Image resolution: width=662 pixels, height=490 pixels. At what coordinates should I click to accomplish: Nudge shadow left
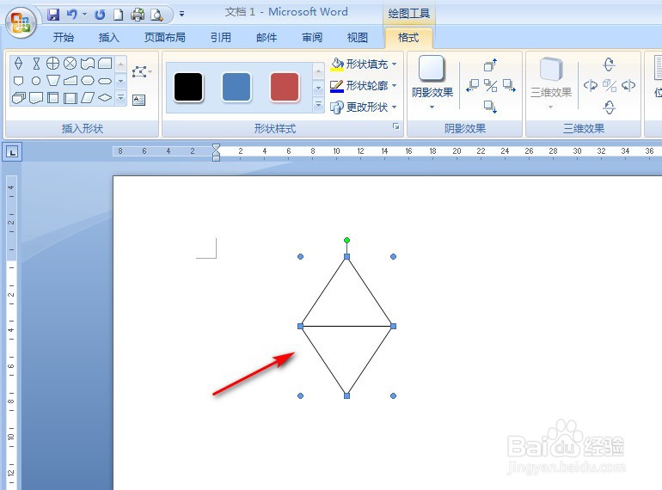coord(473,86)
